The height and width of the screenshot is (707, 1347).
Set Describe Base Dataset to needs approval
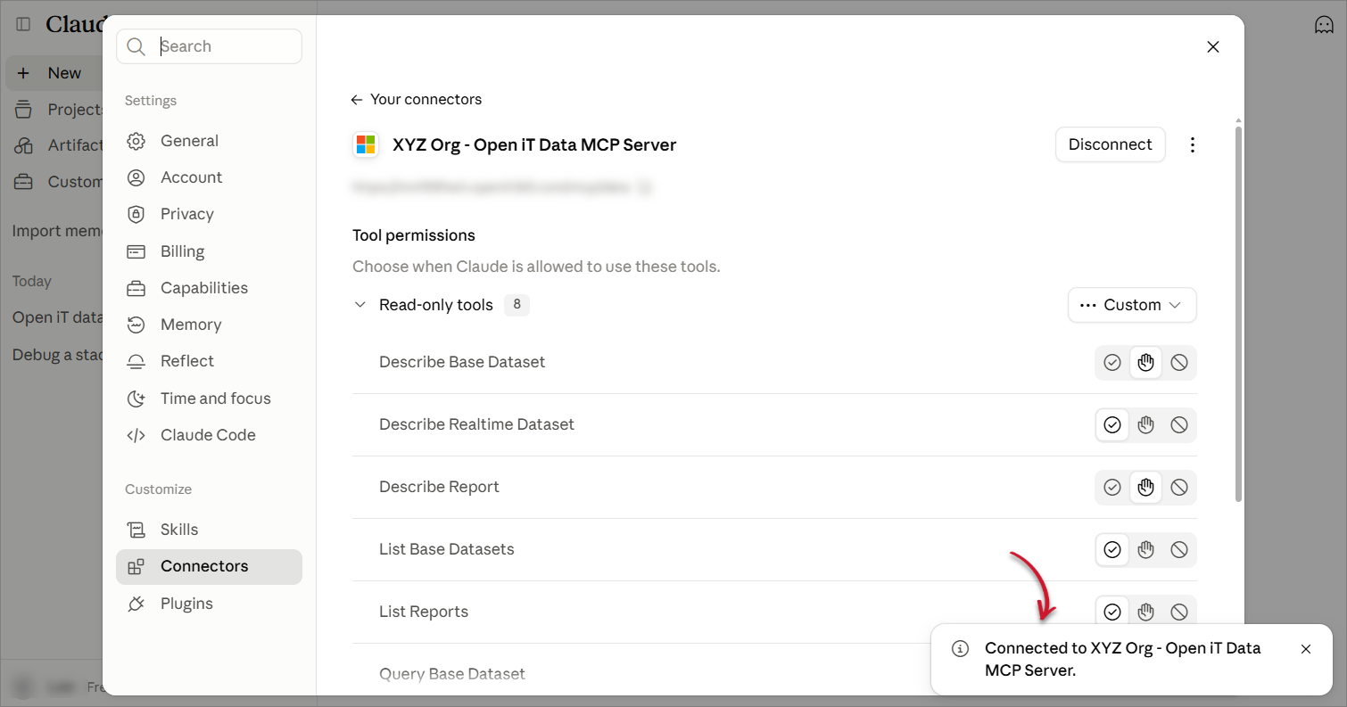(x=1146, y=363)
